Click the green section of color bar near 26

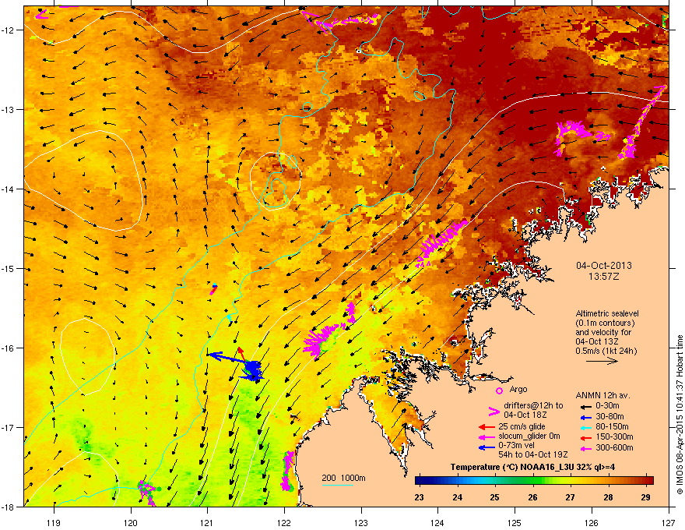click(x=532, y=481)
